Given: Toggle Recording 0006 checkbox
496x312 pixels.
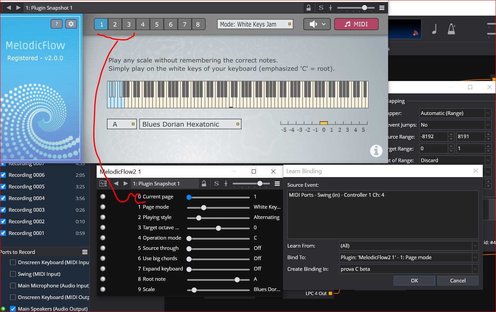Looking at the screenshot, I should 3,175.
